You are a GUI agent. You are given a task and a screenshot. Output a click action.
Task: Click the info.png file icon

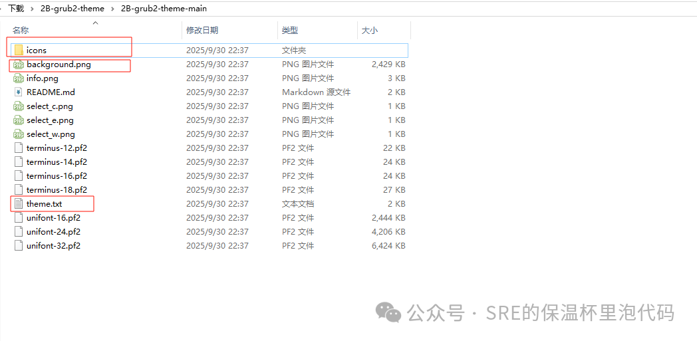18,78
